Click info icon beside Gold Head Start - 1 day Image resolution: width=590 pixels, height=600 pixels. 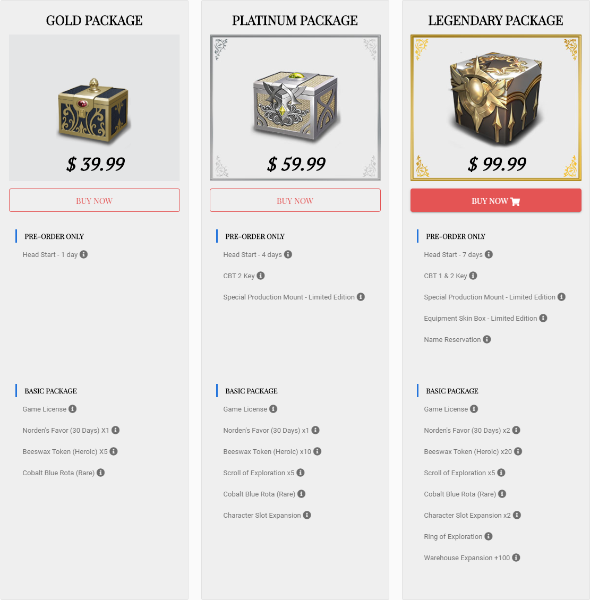pyautogui.click(x=84, y=254)
